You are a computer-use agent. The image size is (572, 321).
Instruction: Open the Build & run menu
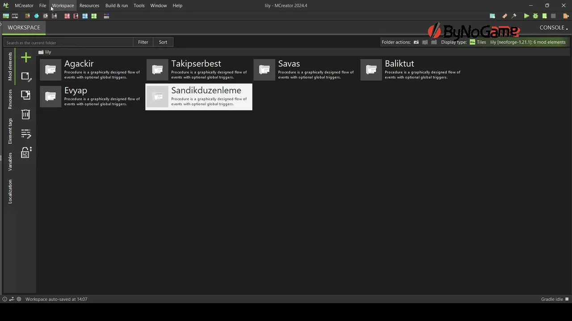[x=117, y=5]
